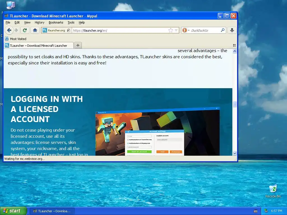The image size is (287, 215).
Task: Select the TLauncher – Download Minecraft Launcher tab
Action: [x=39, y=46]
